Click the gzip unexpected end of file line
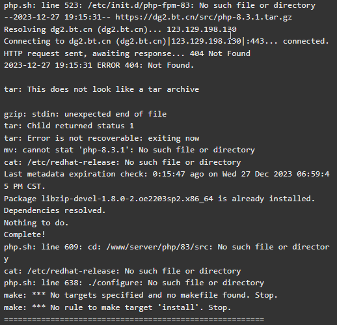Screen dimensions: 337x325 [85, 114]
